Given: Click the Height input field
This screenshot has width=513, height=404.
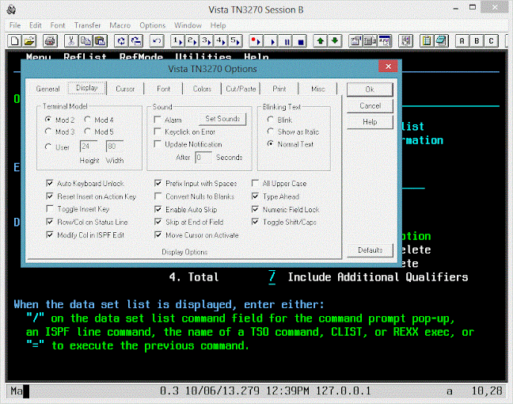Looking at the screenshot, I should coord(89,147).
